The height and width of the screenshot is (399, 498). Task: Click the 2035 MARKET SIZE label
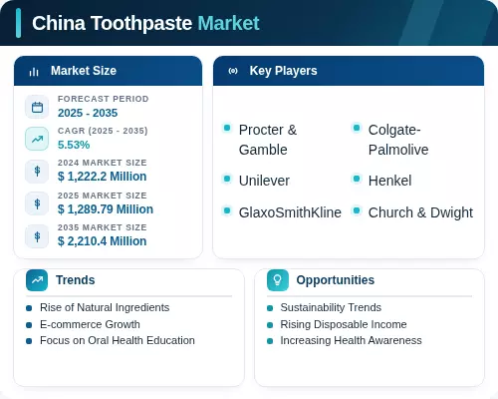click(103, 227)
